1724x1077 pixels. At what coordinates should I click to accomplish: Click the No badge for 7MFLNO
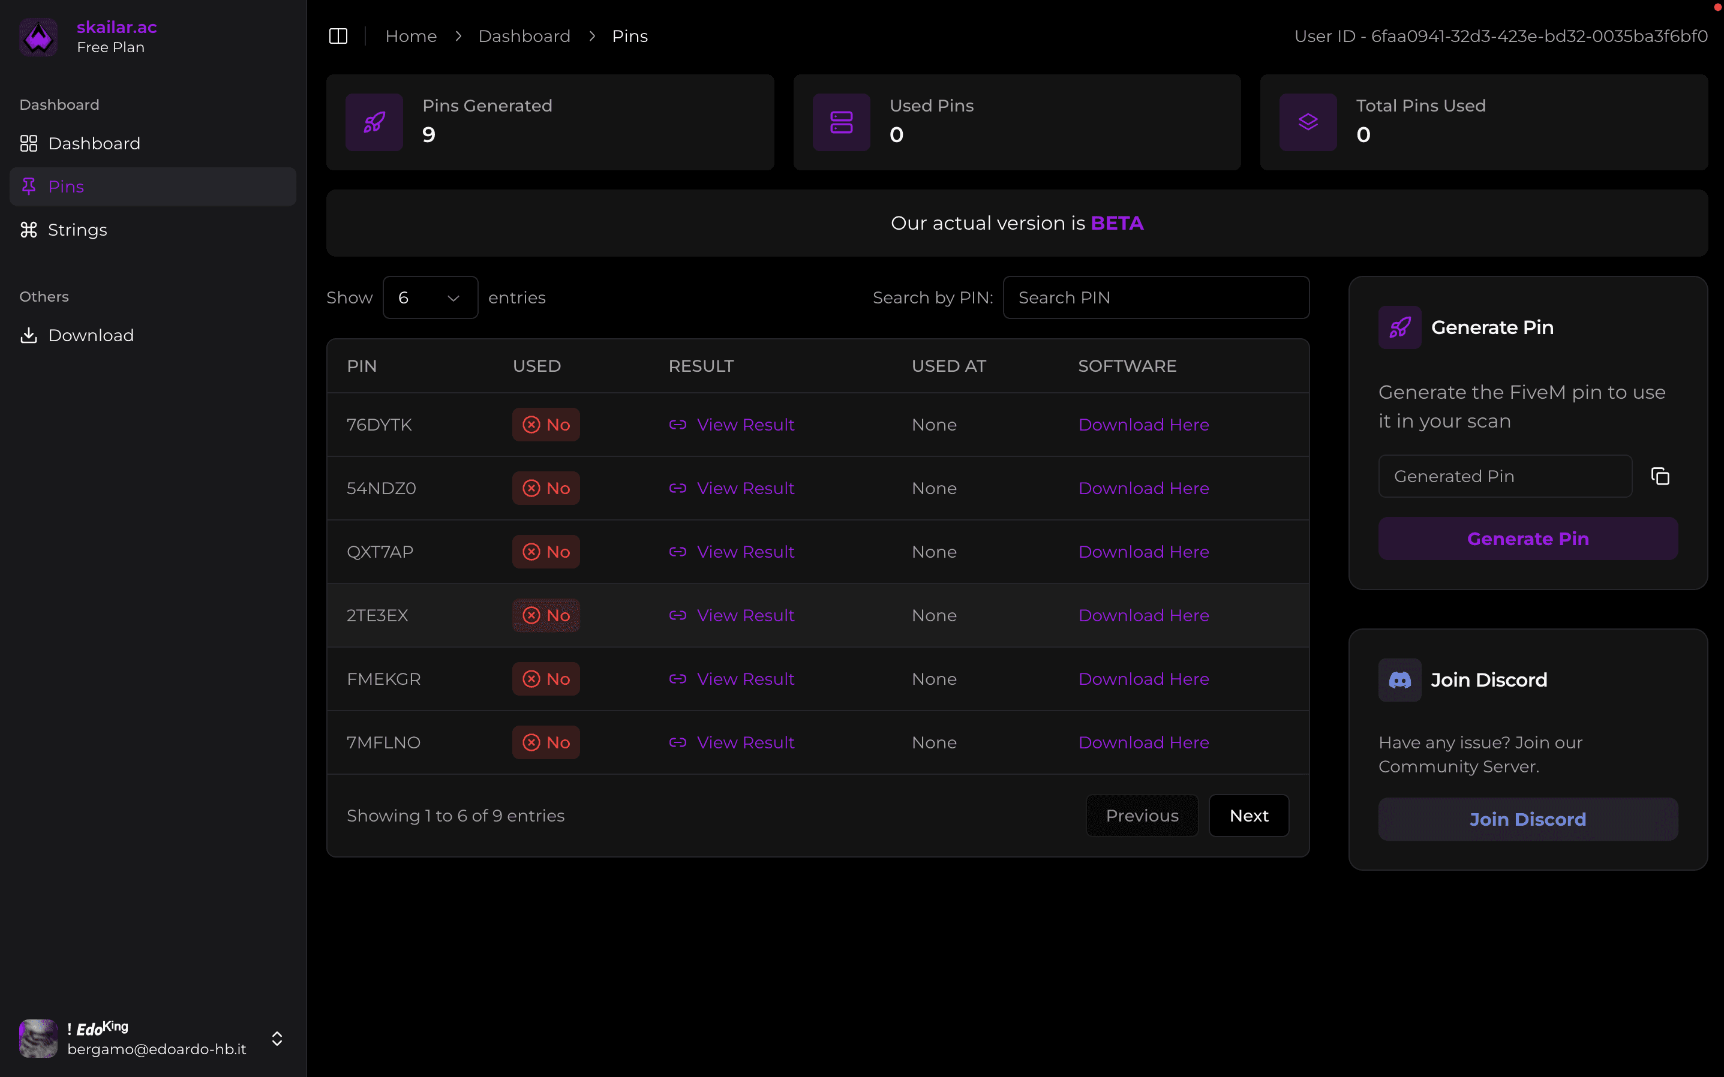(x=546, y=742)
